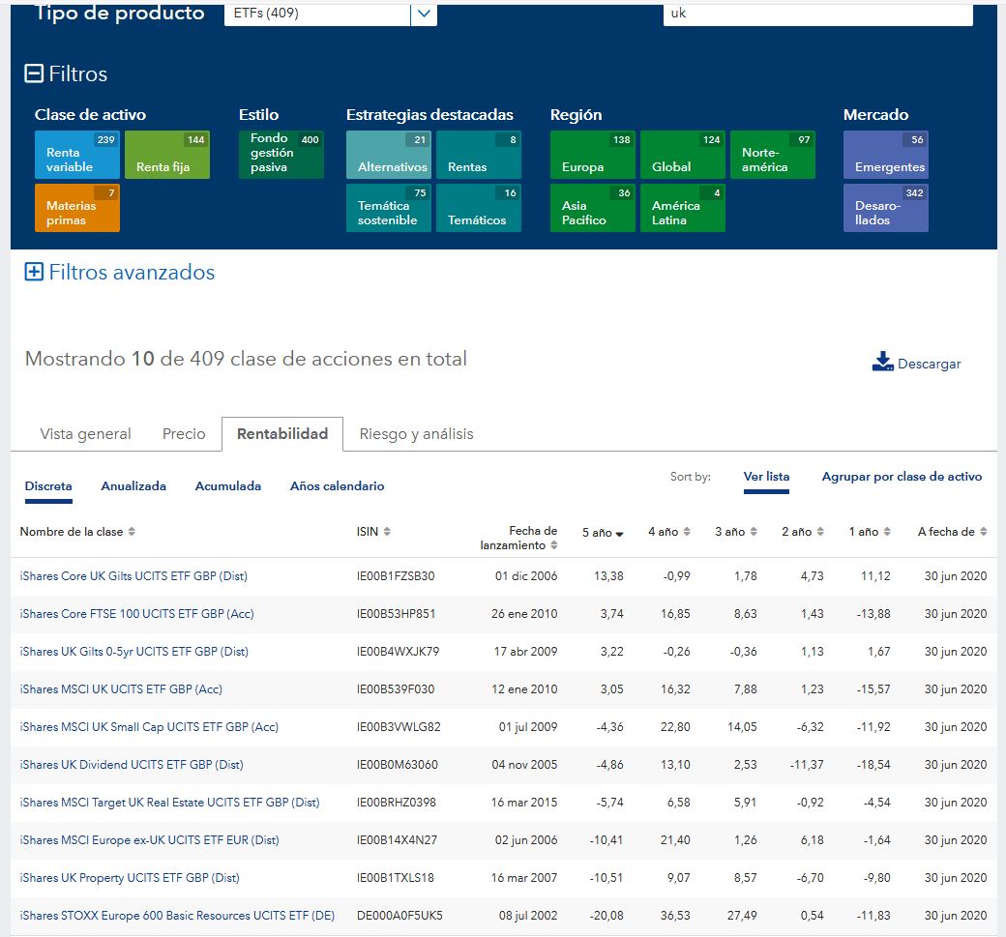Image resolution: width=1006 pixels, height=937 pixels.
Task: Sort by A fecha de arrows
Action: click(983, 532)
